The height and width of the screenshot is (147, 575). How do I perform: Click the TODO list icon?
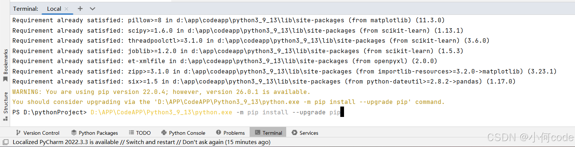pyautogui.click(x=131, y=133)
